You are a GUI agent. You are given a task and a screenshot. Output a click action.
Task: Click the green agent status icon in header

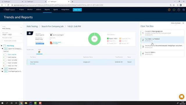(x=174, y=10)
